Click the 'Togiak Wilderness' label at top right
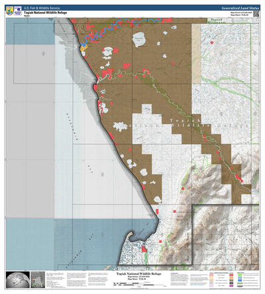Image resolution: width=265 pixels, height=294 pixels. 217,21
